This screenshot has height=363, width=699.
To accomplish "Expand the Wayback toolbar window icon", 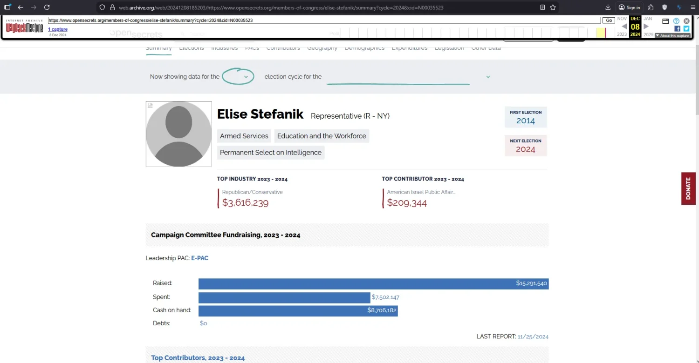I will 665,21.
